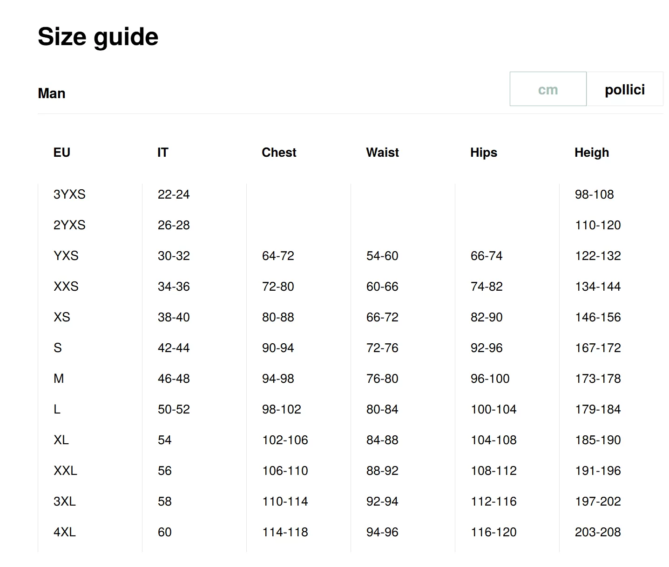Select the 3YXS size row label
Viewport: 669px width, 567px height.
coord(69,194)
